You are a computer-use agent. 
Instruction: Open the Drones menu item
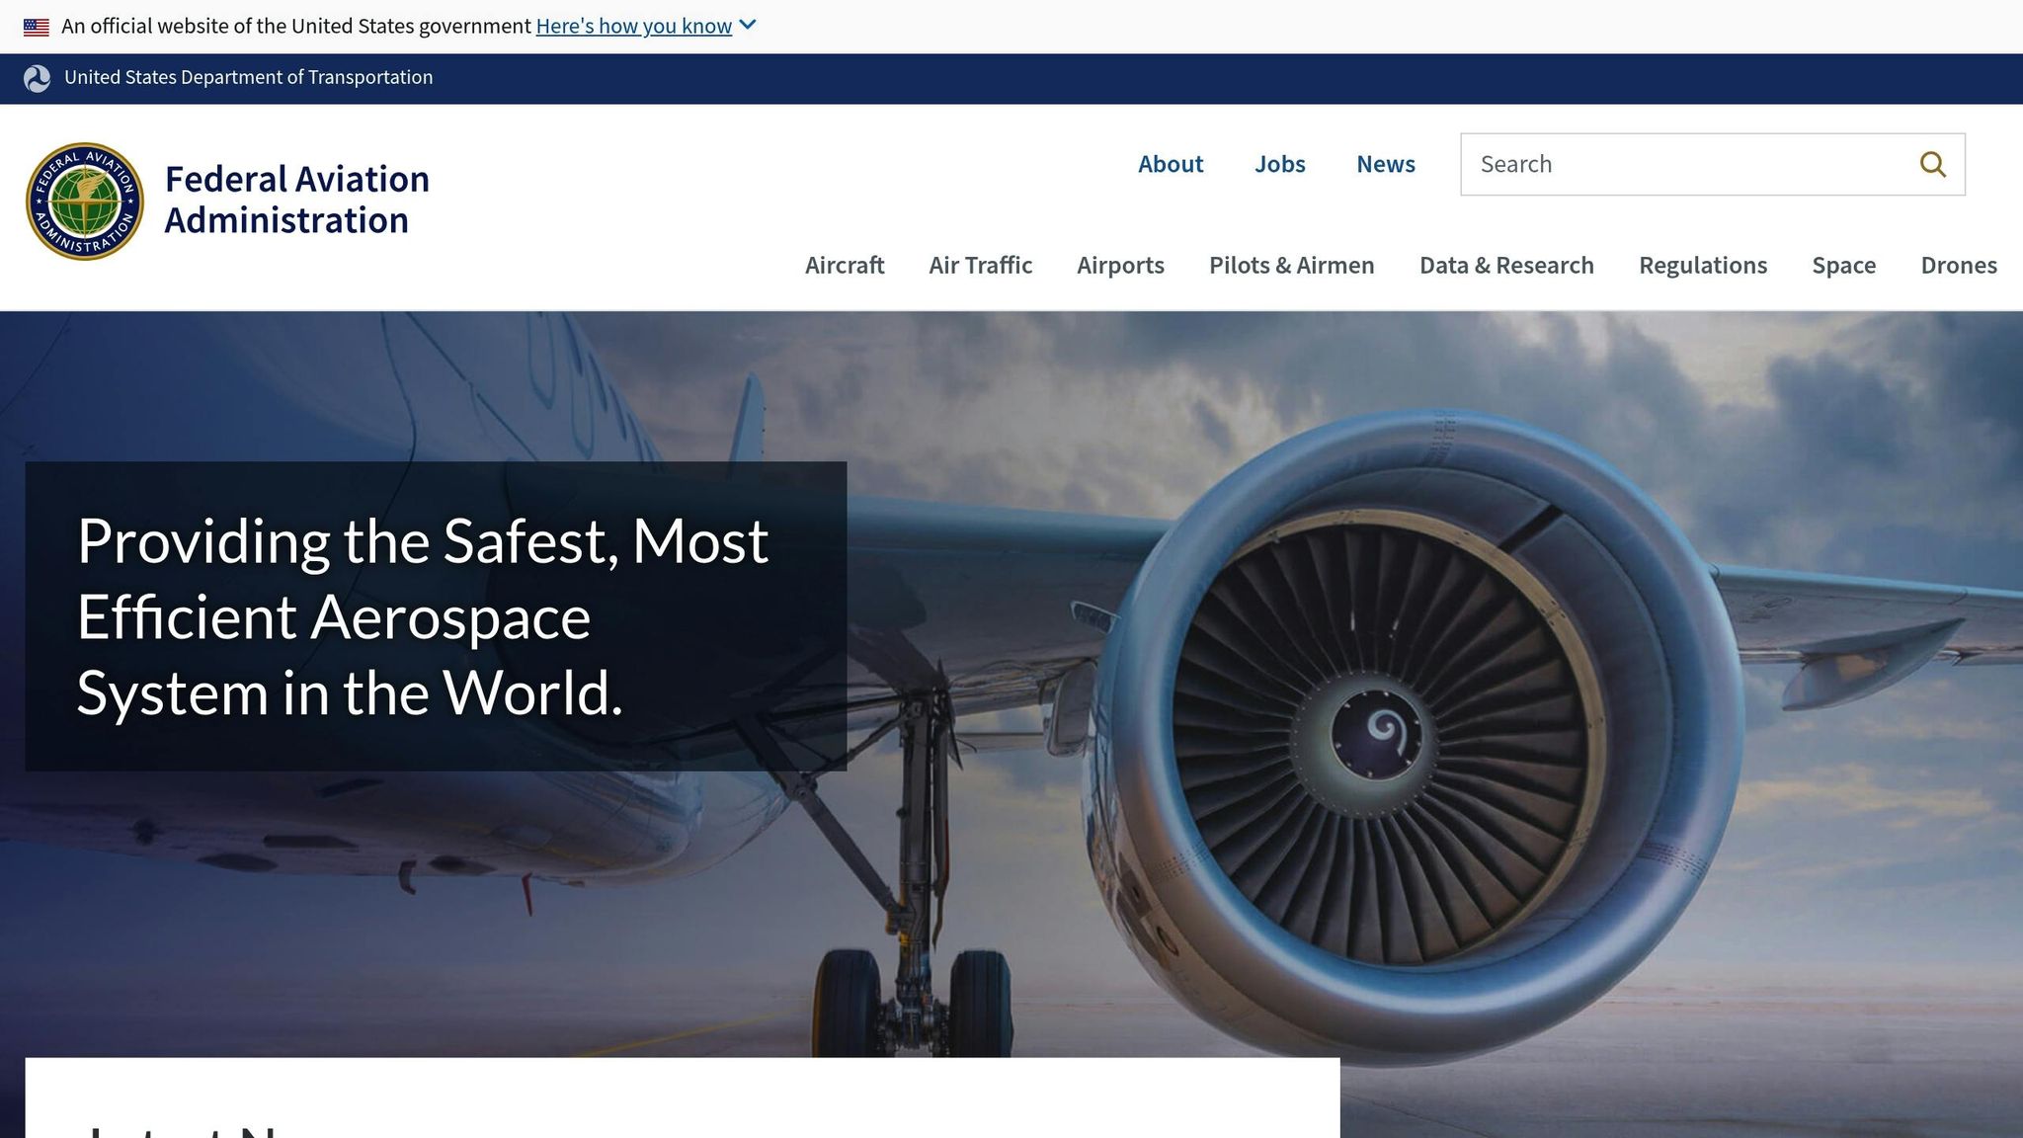coord(1959,266)
